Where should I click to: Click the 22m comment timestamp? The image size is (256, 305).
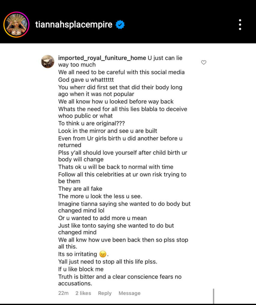tap(63, 293)
